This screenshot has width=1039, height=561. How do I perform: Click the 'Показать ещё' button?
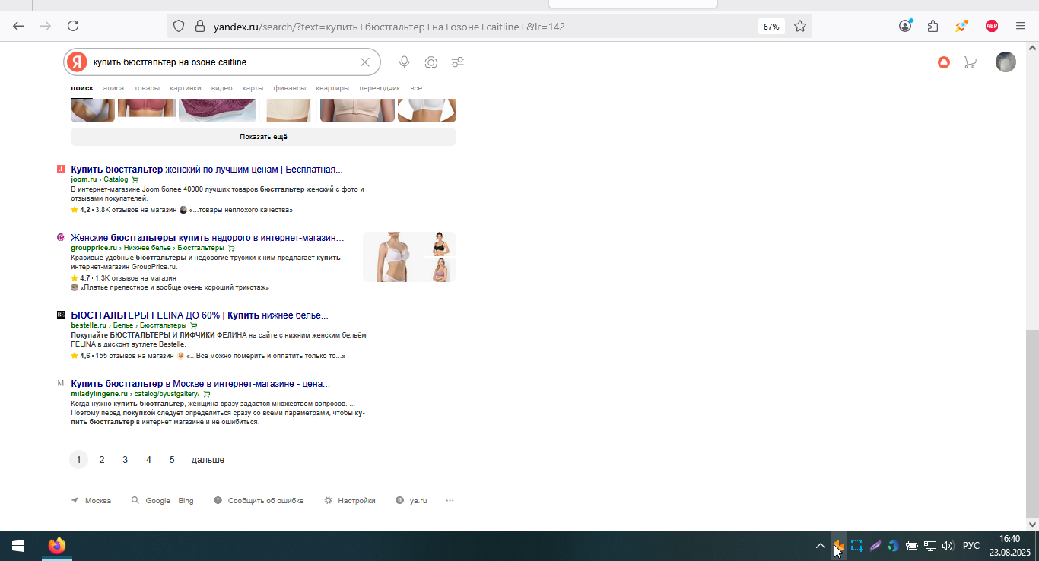click(x=263, y=137)
